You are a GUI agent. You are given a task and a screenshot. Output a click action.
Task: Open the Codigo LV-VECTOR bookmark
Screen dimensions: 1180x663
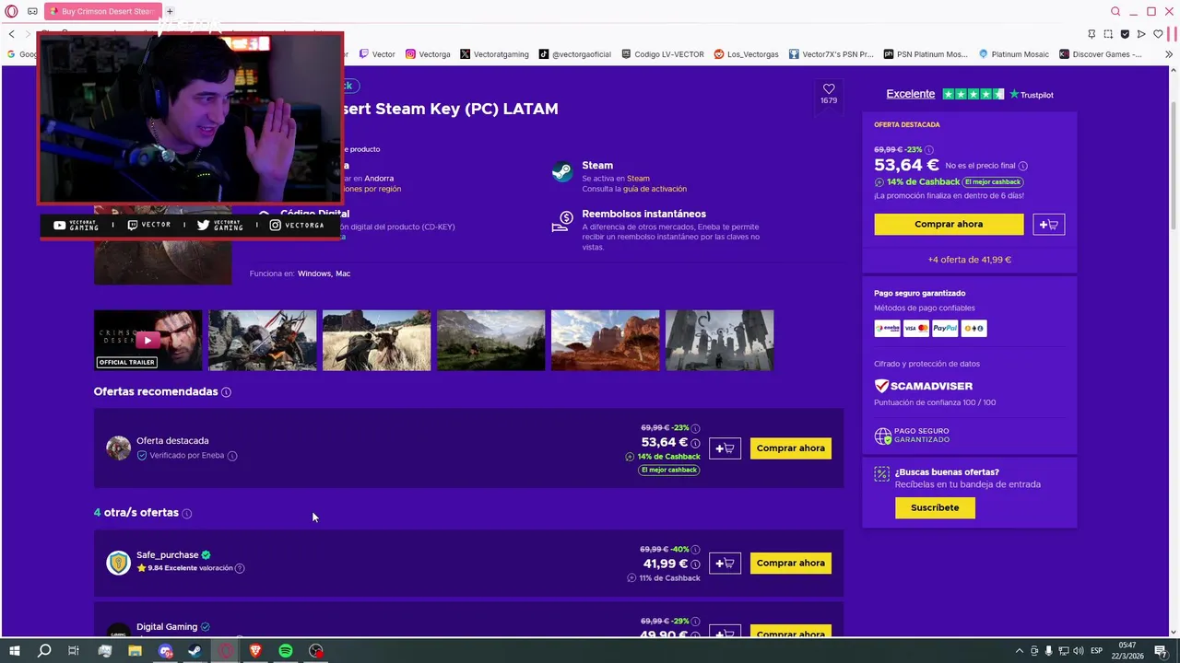pyautogui.click(x=663, y=54)
